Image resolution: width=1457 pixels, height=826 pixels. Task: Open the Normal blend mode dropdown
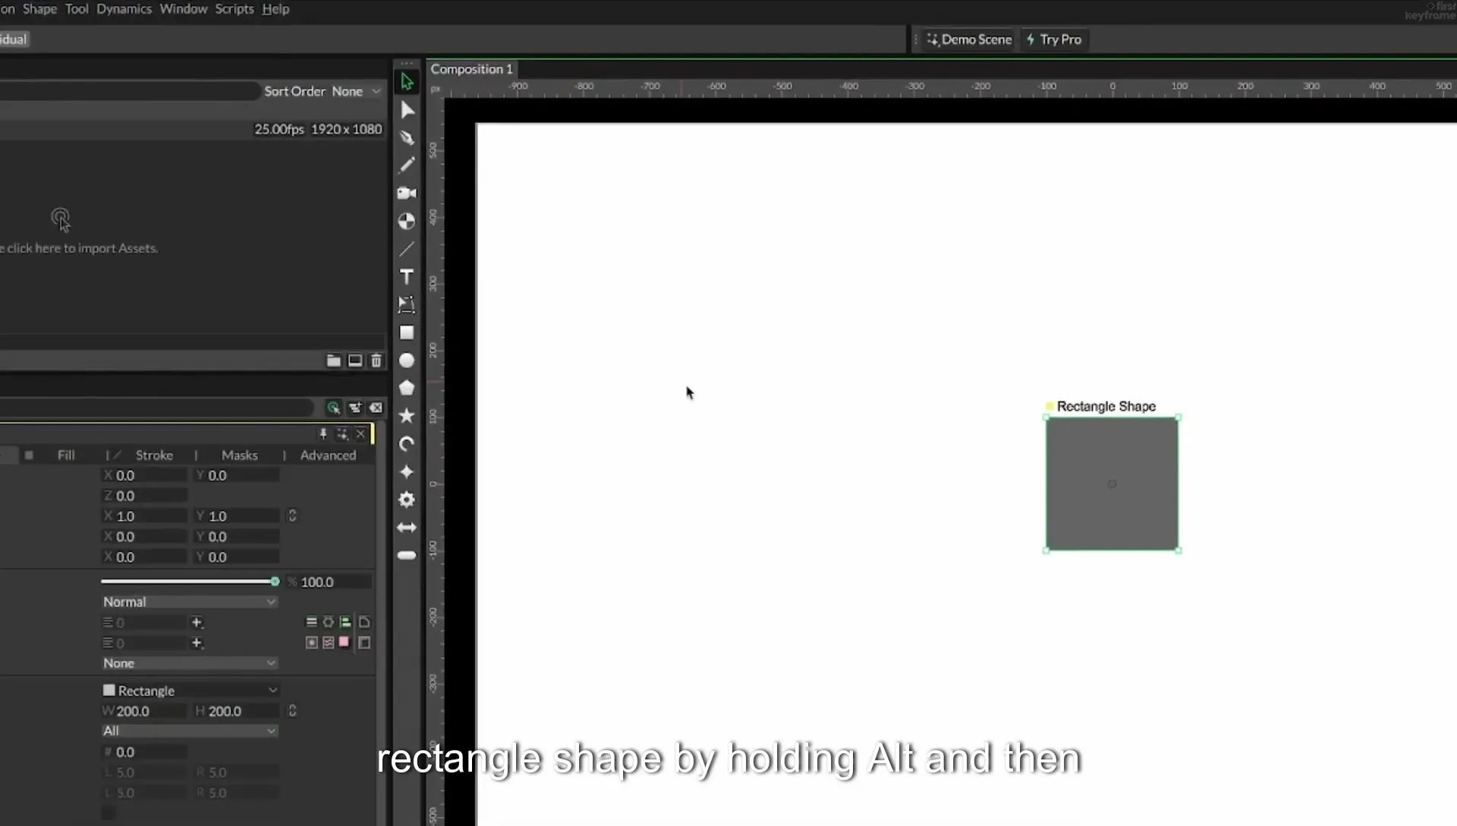click(189, 601)
